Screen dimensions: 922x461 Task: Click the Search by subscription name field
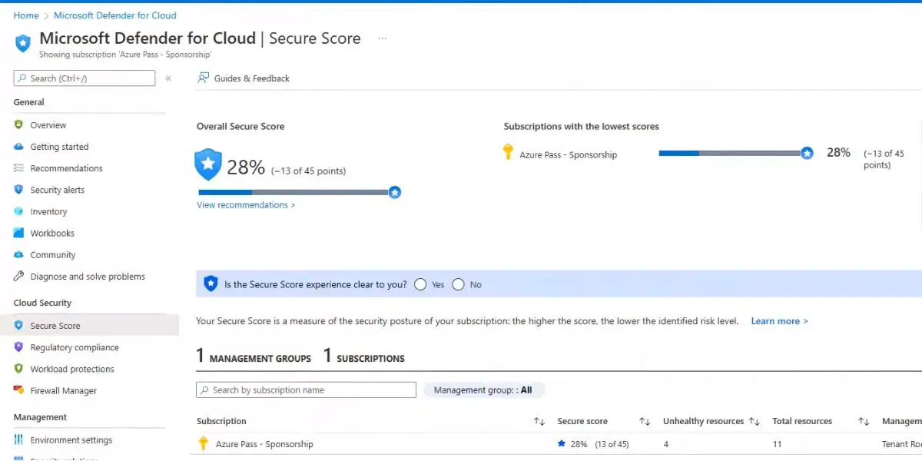306,390
